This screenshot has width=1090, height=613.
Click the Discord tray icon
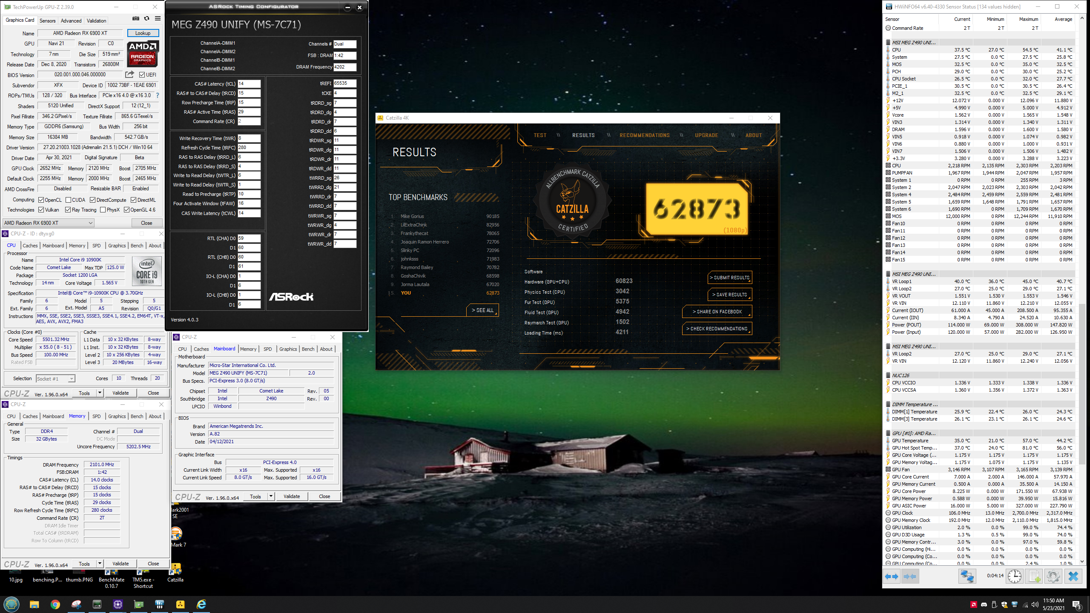pos(984,604)
